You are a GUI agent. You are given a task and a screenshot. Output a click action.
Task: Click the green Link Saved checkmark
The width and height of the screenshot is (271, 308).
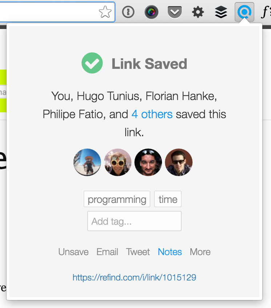tap(92, 63)
